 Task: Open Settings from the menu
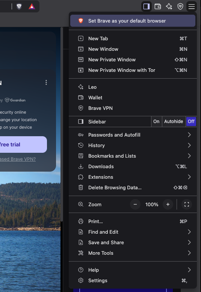133,280
